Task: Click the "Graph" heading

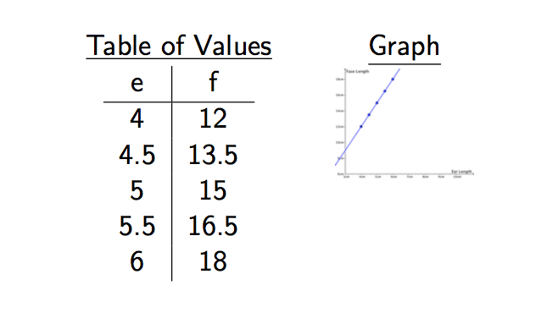Action: (x=404, y=47)
